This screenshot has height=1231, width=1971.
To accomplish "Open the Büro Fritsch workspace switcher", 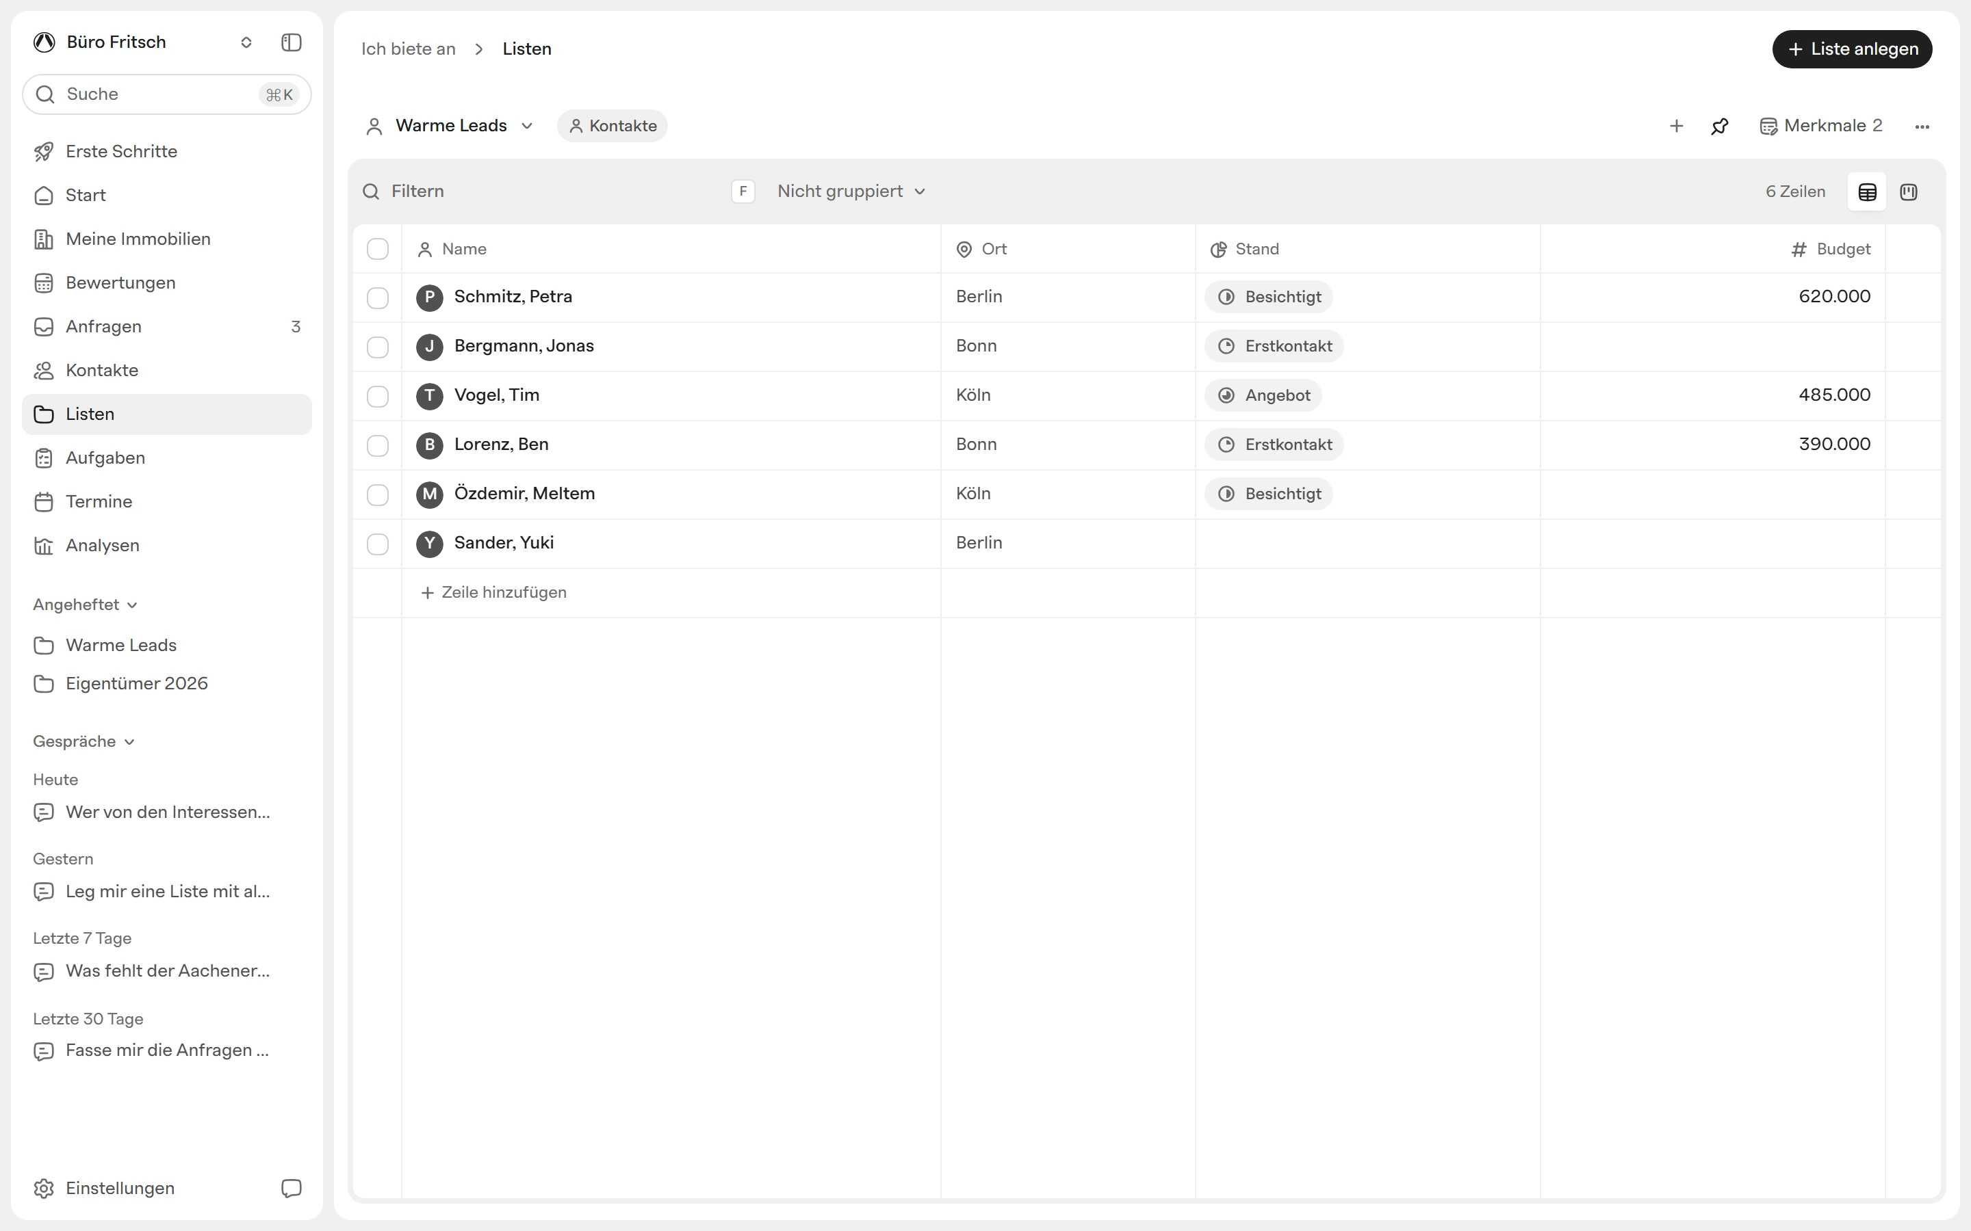I will [x=143, y=42].
